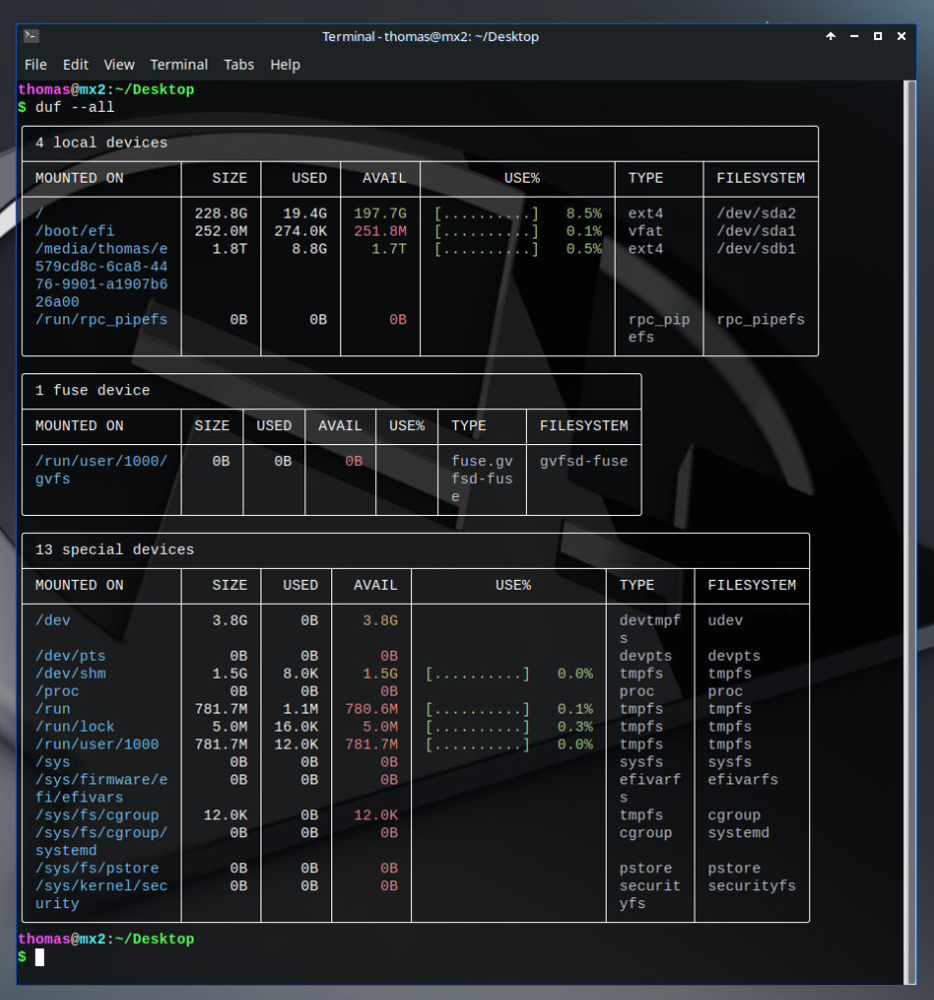Screen dimensions: 934x1000
Task: Close the Terminal window
Action: [902, 36]
